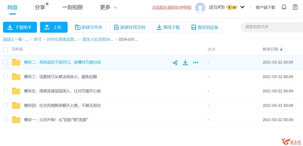303x146 pixels.
Task: Check the box for 模块二 folder
Action: (x=5, y=62)
